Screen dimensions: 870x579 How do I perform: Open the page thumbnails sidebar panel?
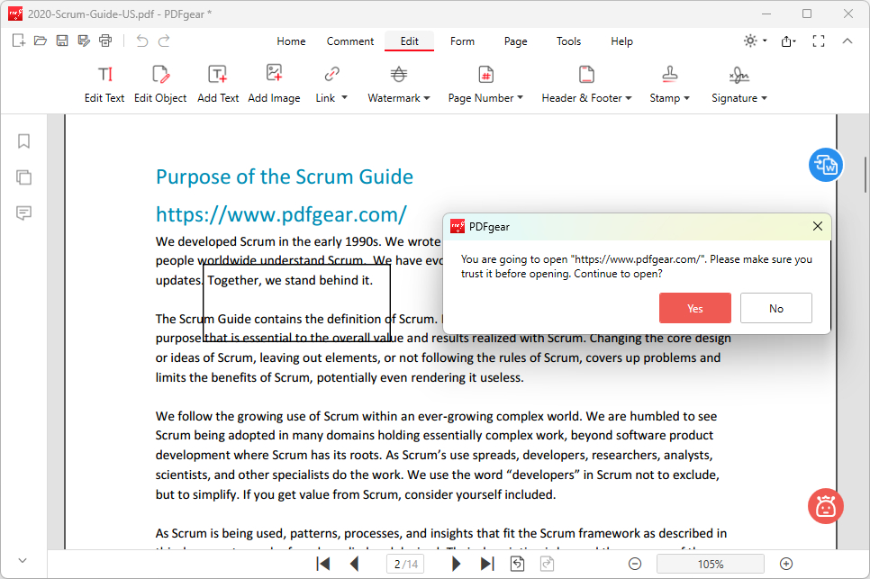point(24,177)
